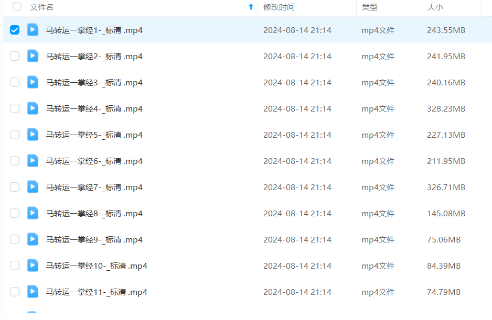Click the 328.23MB size cell
This screenshot has width=492, height=320.
coord(446,108)
